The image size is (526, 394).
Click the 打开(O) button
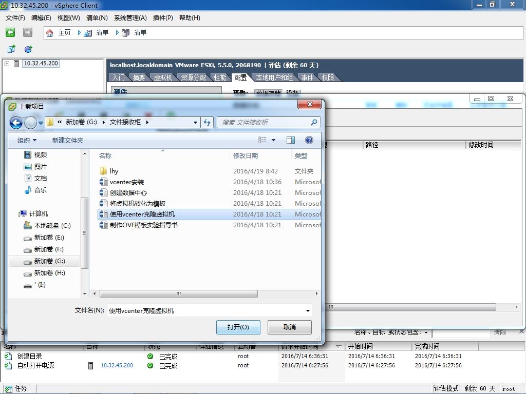coord(238,327)
